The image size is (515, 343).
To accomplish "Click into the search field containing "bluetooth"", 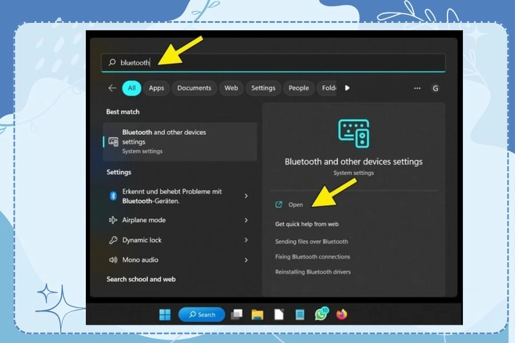I will [x=274, y=62].
